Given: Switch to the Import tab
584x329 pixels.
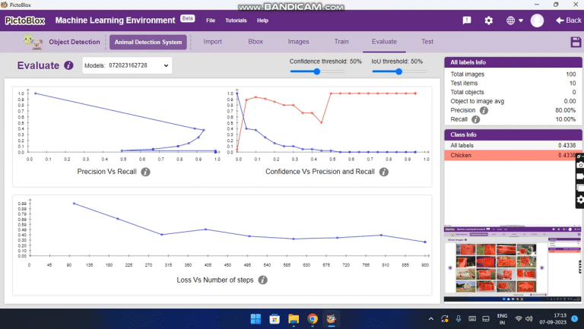Looking at the screenshot, I should coord(213,42).
